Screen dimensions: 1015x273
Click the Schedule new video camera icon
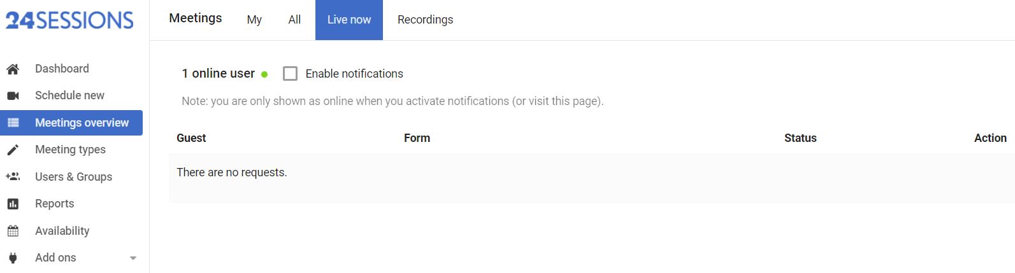(x=13, y=95)
